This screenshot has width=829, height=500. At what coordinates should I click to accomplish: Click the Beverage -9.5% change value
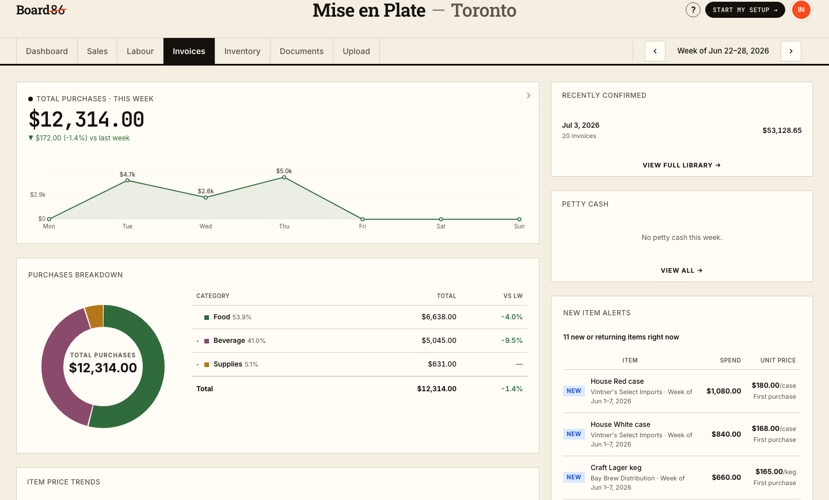point(512,341)
